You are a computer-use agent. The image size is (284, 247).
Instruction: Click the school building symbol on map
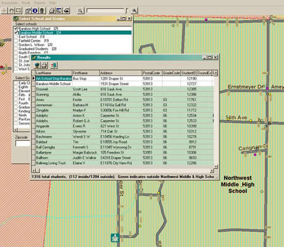click(x=115, y=238)
